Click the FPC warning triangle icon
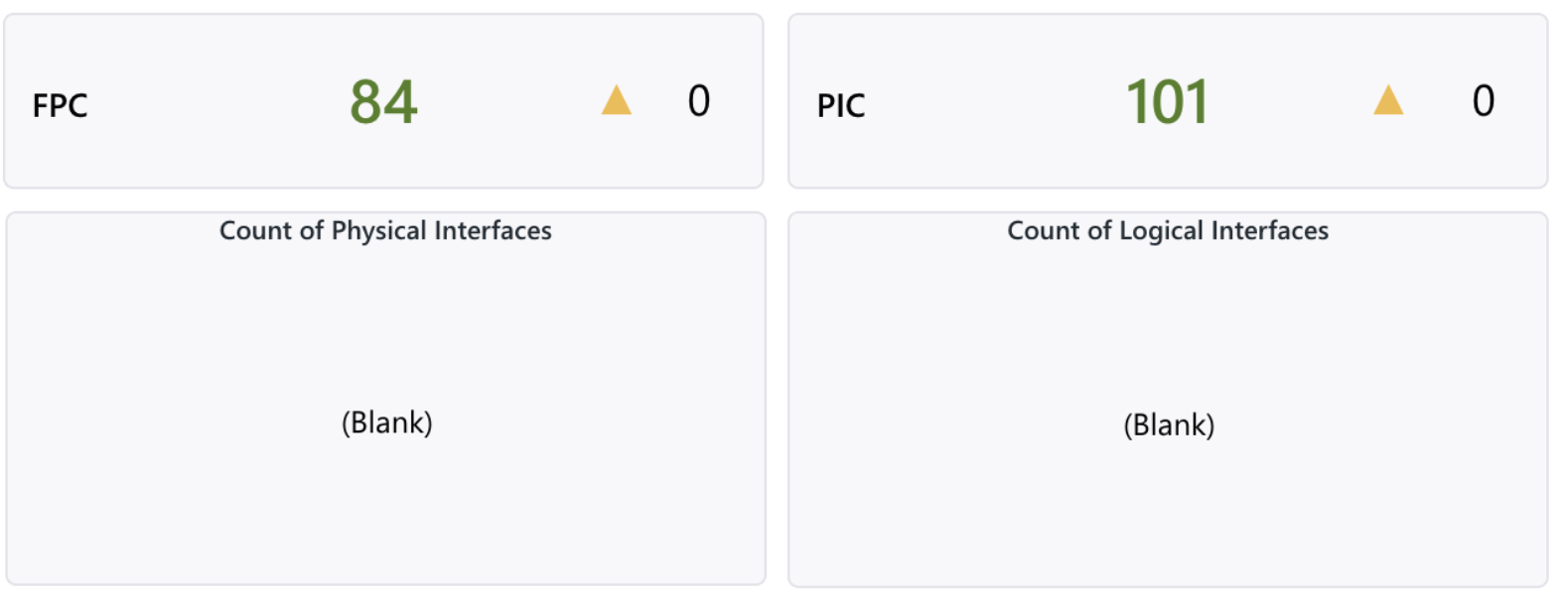The width and height of the screenshot is (1563, 603). (x=617, y=101)
